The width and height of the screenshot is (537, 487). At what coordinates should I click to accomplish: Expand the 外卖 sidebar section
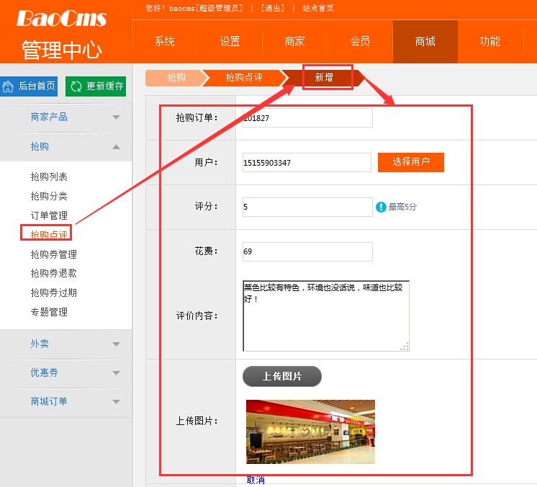coord(66,344)
